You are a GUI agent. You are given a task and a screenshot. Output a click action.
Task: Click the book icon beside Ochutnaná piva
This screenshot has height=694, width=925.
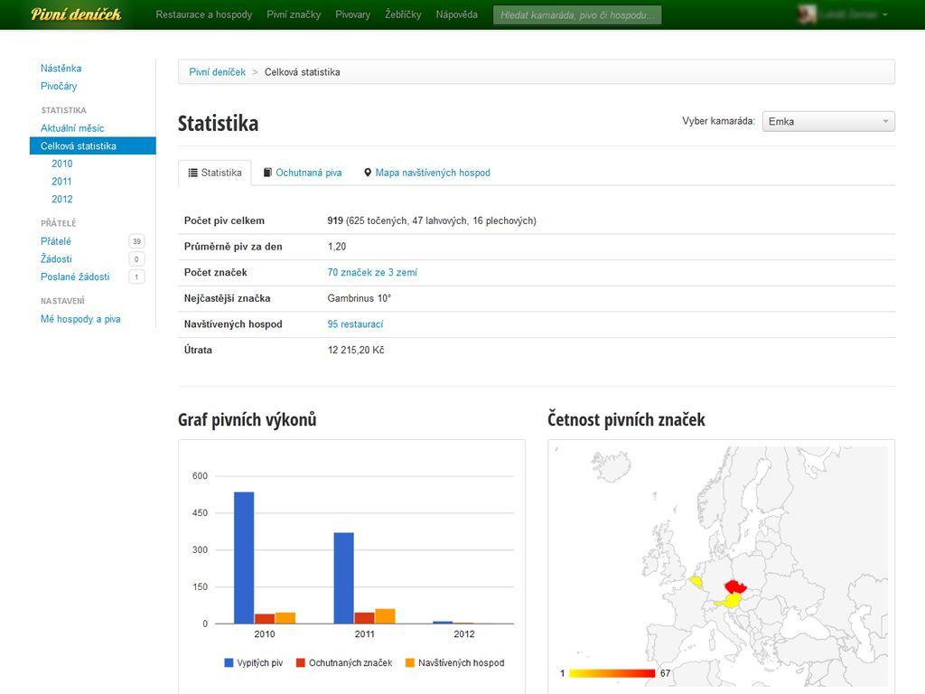click(x=267, y=173)
